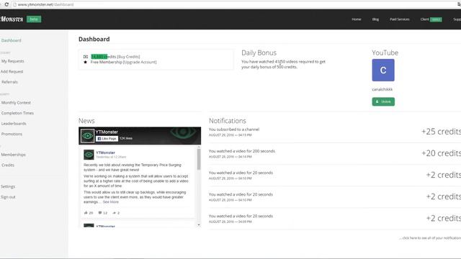
Task: Open Promotions in the sidebar
Action: (12, 134)
